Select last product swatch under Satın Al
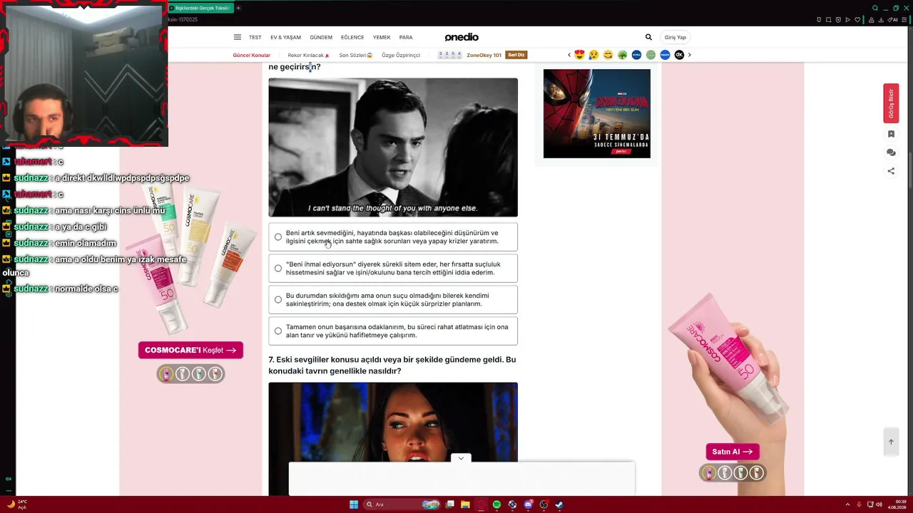The image size is (913, 513). click(x=757, y=472)
